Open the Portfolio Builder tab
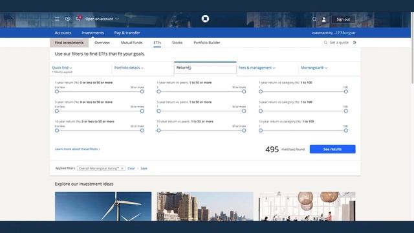This screenshot has height=233, width=414. click(x=207, y=43)
